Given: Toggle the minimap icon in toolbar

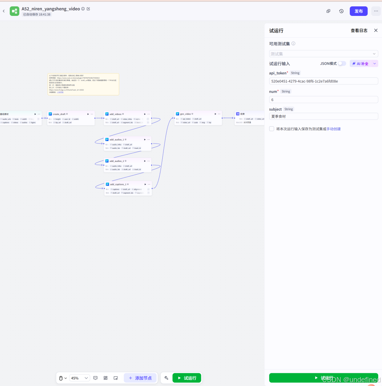Looking at the screenshot, I should [x=116, y=378].
